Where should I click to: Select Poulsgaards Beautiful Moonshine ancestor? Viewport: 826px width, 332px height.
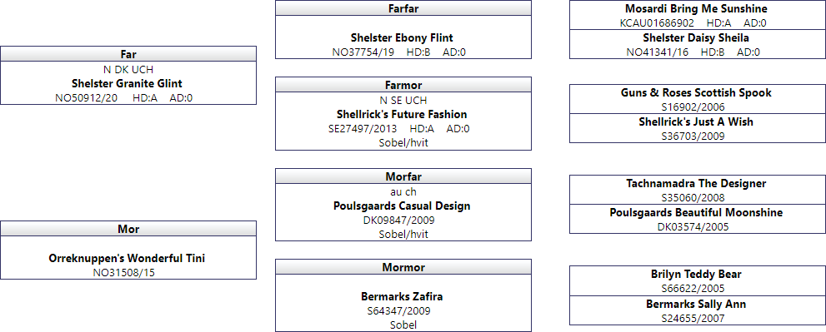[x=697, y=212]
